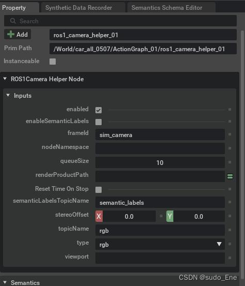
Task: Click the semanticLabelsTopicName label
Action: coord(51,201)
